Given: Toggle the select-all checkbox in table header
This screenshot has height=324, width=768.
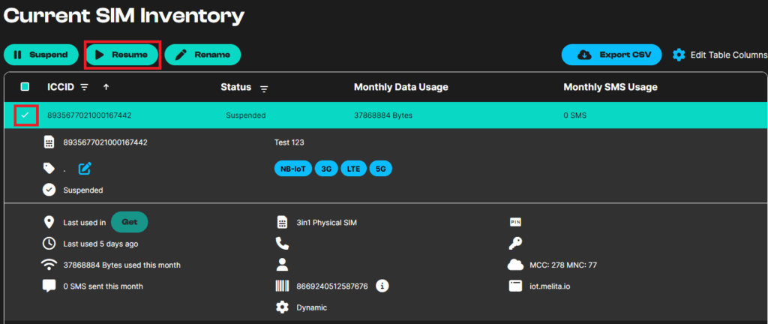Looking at the screenshot, I should pyautogui.click(x=25, y=87).
